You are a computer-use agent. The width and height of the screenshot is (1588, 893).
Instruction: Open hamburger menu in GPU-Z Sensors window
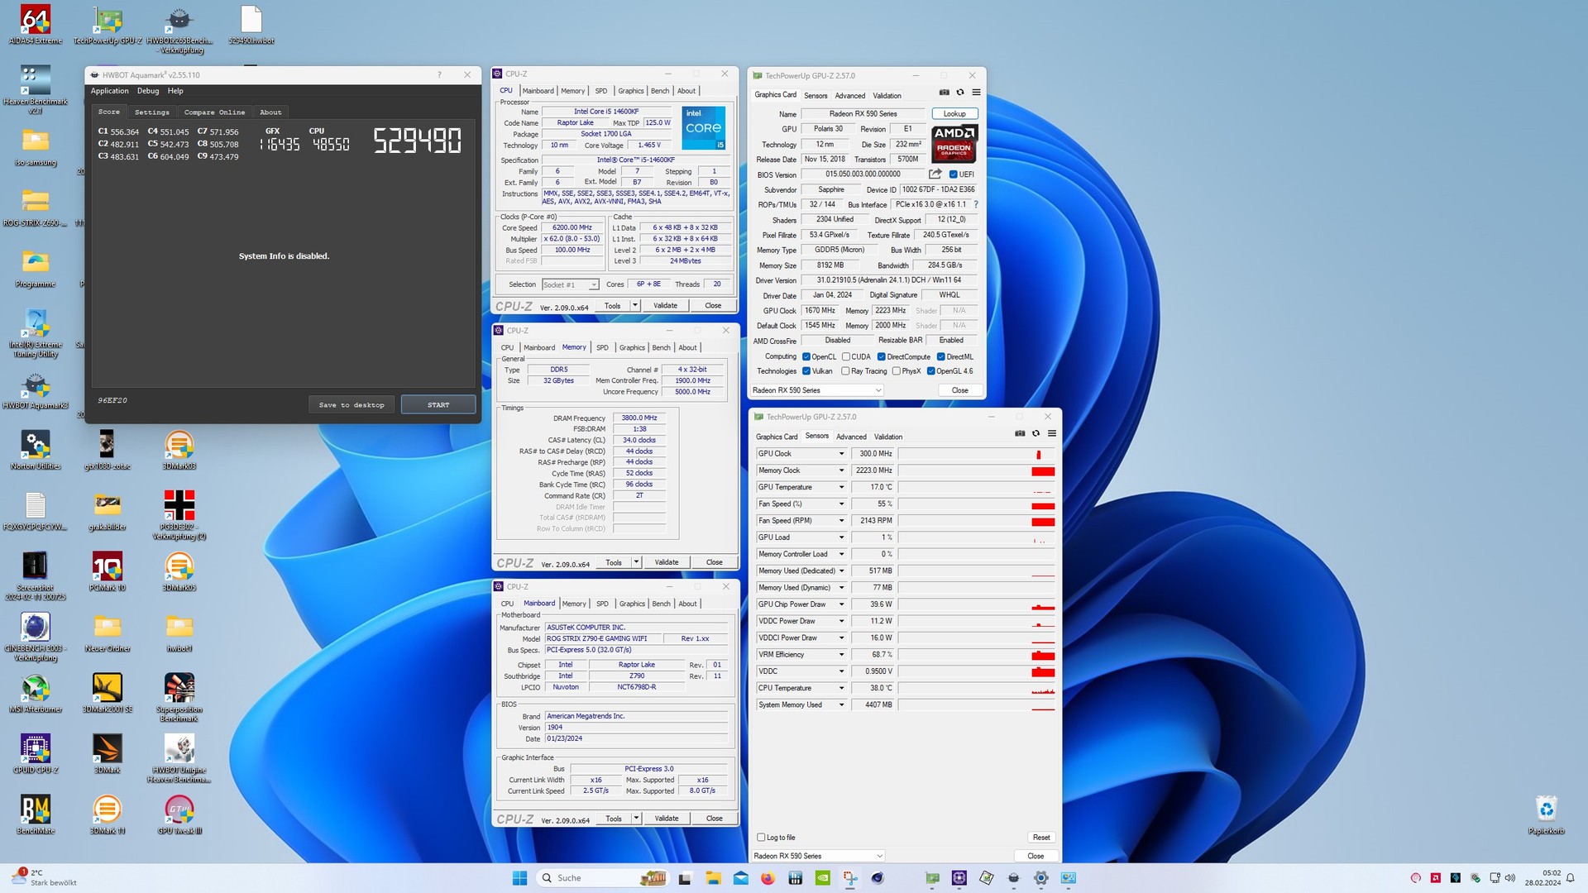coord(1052,433)
